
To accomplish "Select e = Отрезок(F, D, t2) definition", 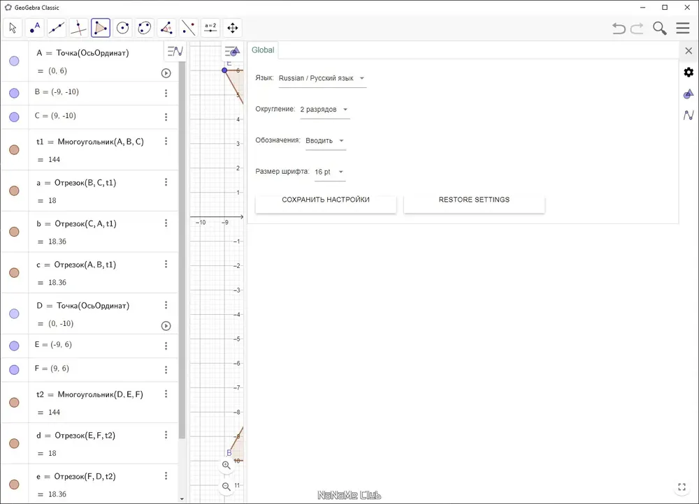I will pos(75,477).
